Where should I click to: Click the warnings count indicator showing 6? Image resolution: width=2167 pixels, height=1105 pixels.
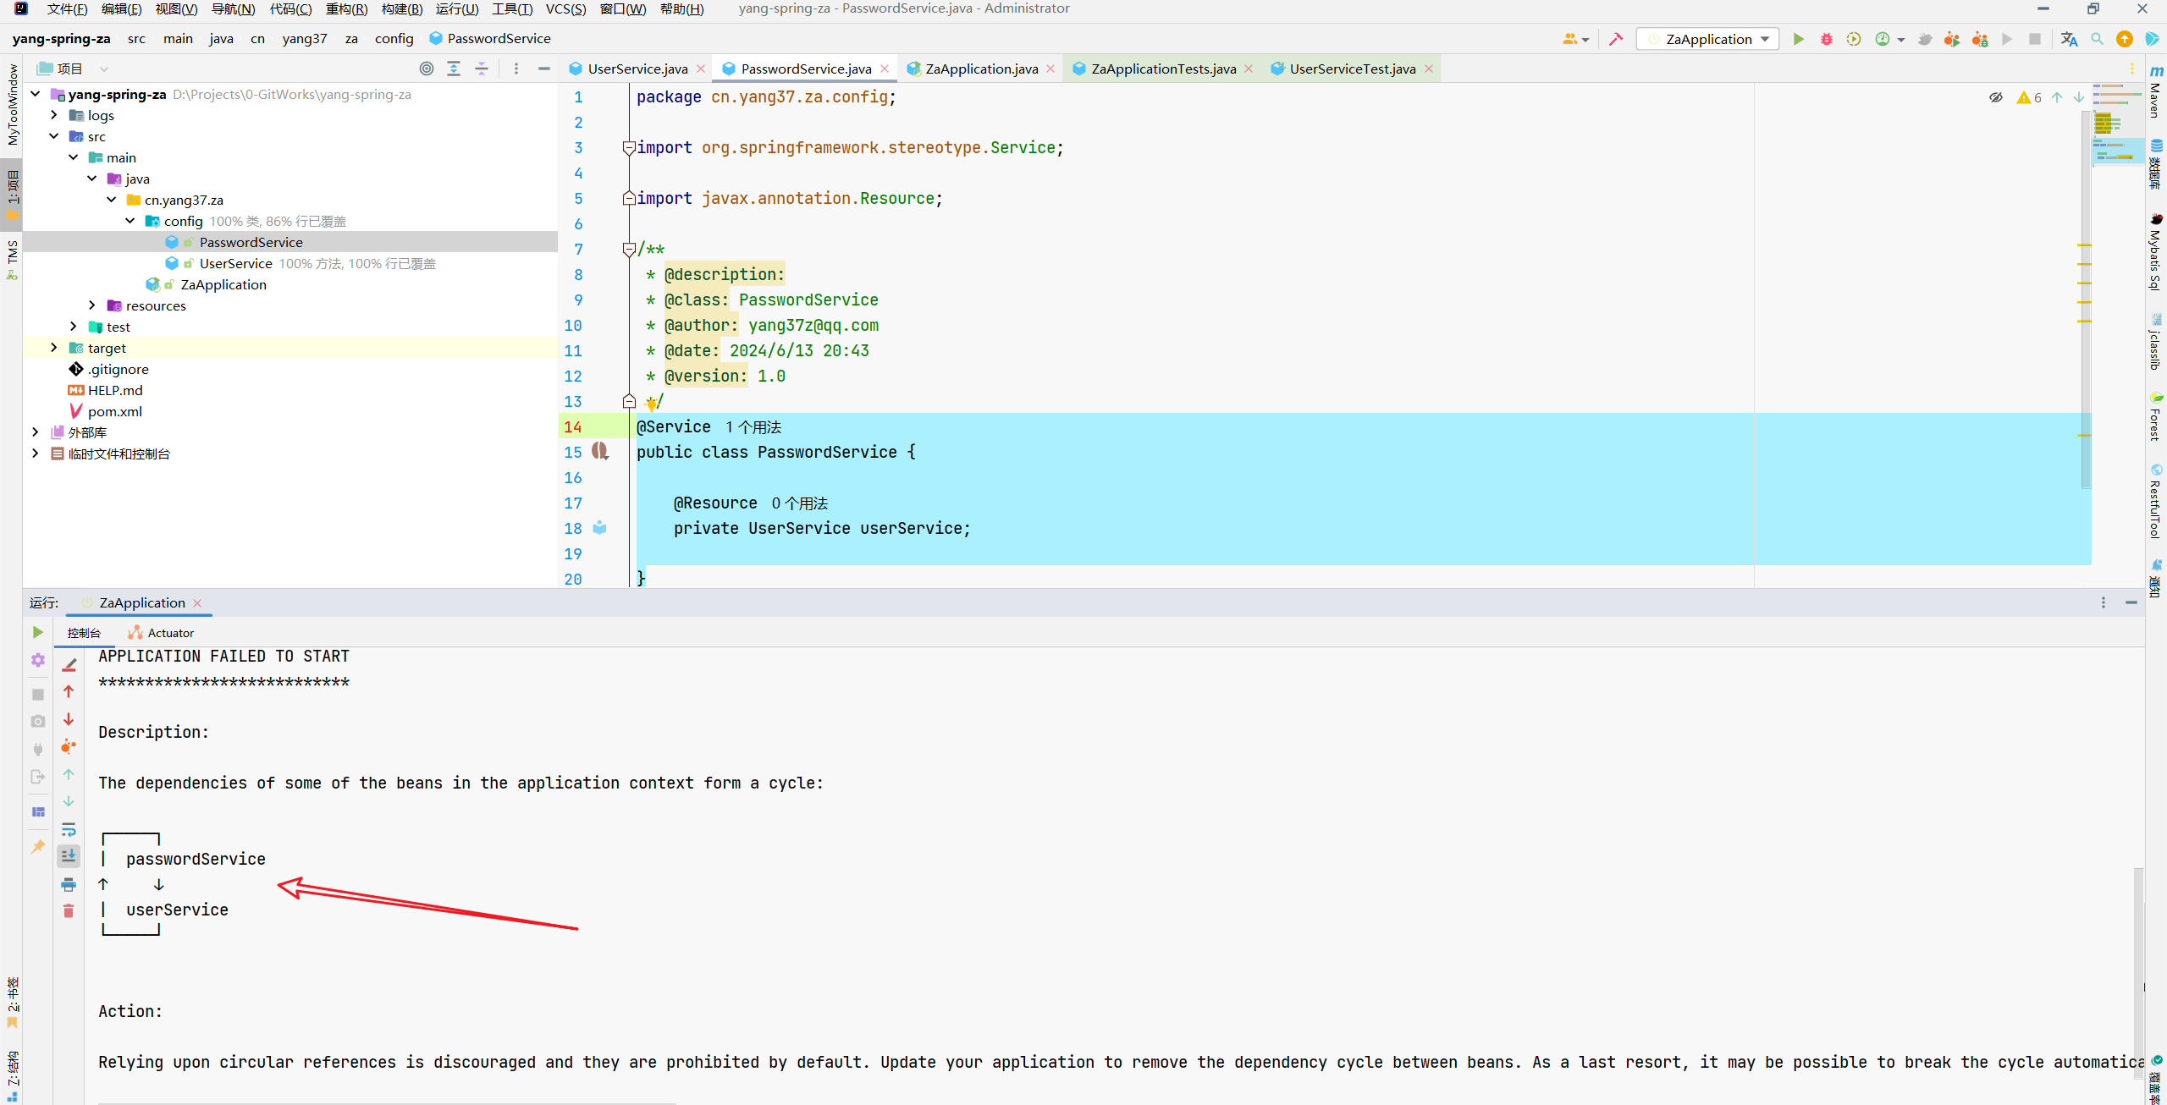coord(2030,97)
